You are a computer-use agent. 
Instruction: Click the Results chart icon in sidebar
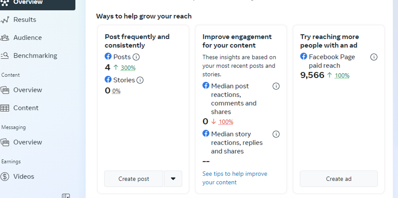pyautogui.click(x=5, y=20)
